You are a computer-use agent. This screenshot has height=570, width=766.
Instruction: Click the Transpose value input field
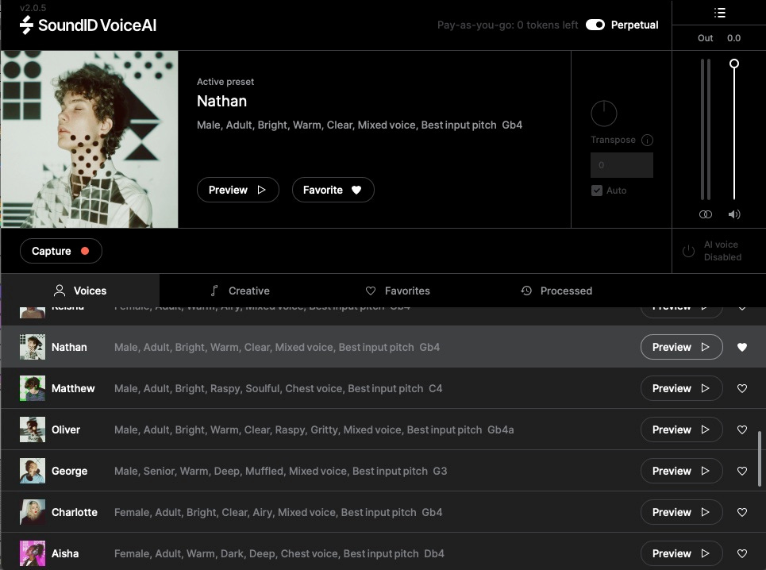[622, 165]
